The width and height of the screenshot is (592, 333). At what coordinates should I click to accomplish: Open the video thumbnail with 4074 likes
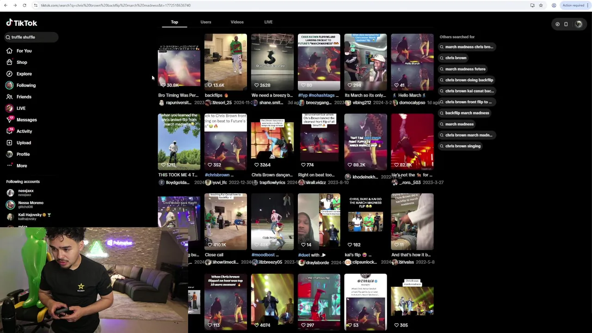272,302
